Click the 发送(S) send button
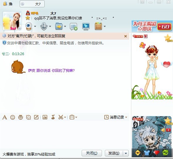The image size is (173, 159). (x=114, y=153)
